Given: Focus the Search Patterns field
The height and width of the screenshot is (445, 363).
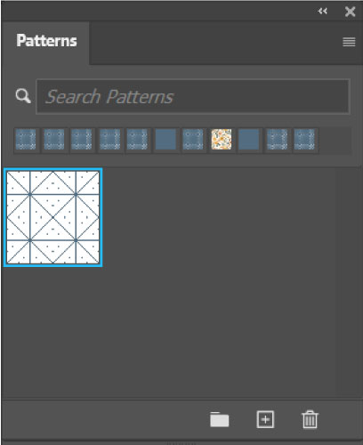Looking at the screenshot, I should [193, 96].
